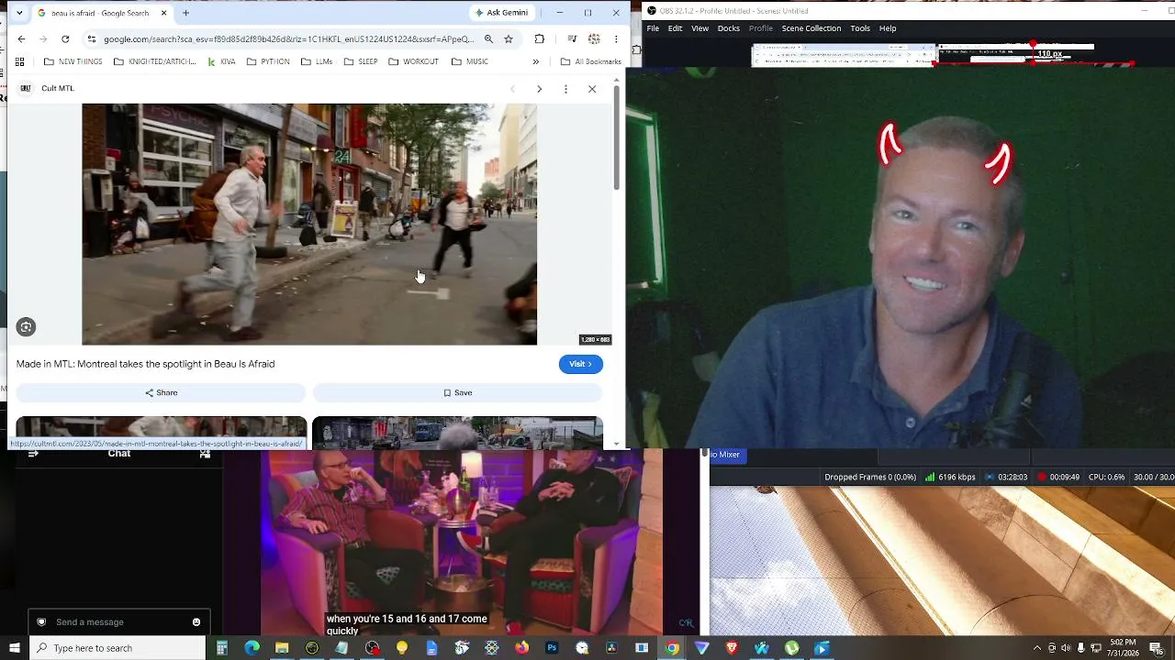Screen dimensions: 1175x660
Task: Open Chrome's media control icon
Action: (x=572, y=39)
